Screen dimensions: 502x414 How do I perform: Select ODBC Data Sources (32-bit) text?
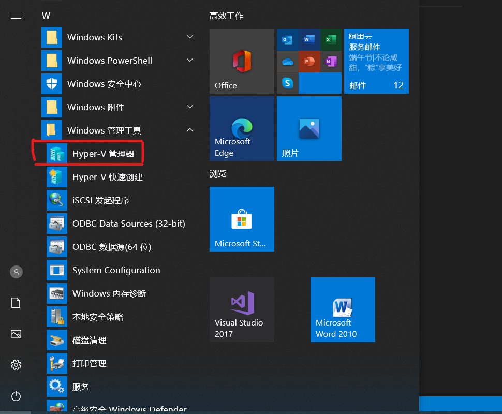coord(129,224)
